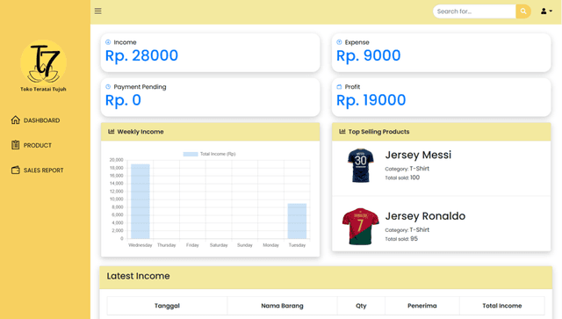This screenshot has height=319, width=562.
Task: Click the Weekly Income chart icon
Action: click(112, 131)
